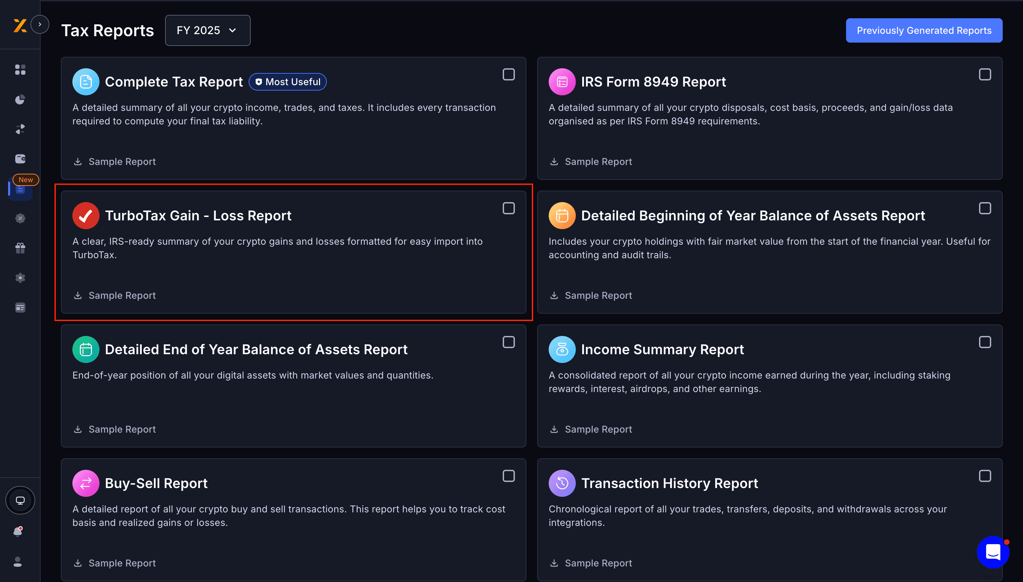Click Previously Generated Reports button

[924, 30]
